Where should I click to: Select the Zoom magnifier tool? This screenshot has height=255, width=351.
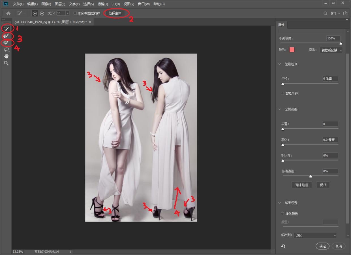[6, 63]
